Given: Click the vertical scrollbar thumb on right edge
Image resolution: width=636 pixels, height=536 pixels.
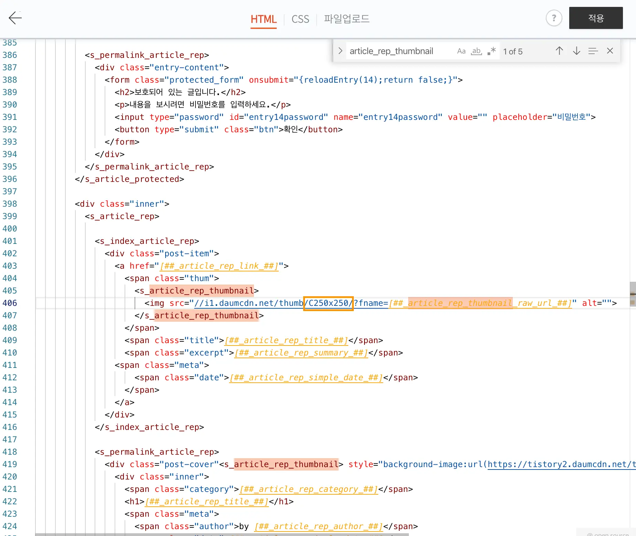Looking at the screenshot, I should pyautogui.click(x=633, y=294).
